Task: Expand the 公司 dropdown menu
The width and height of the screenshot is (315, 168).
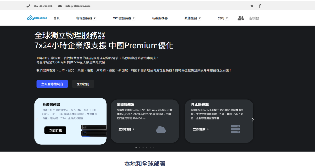Action: pos(223,18)
